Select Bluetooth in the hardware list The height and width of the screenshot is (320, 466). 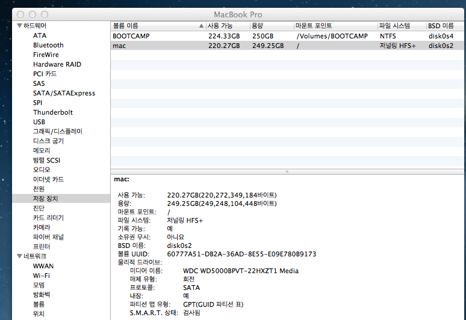pyautogui.click(x=48, y=45)
